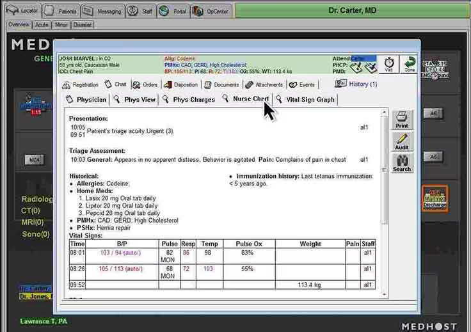471x332 pixels.
Task: Open the Attachments tab
Action: (264, 85)
